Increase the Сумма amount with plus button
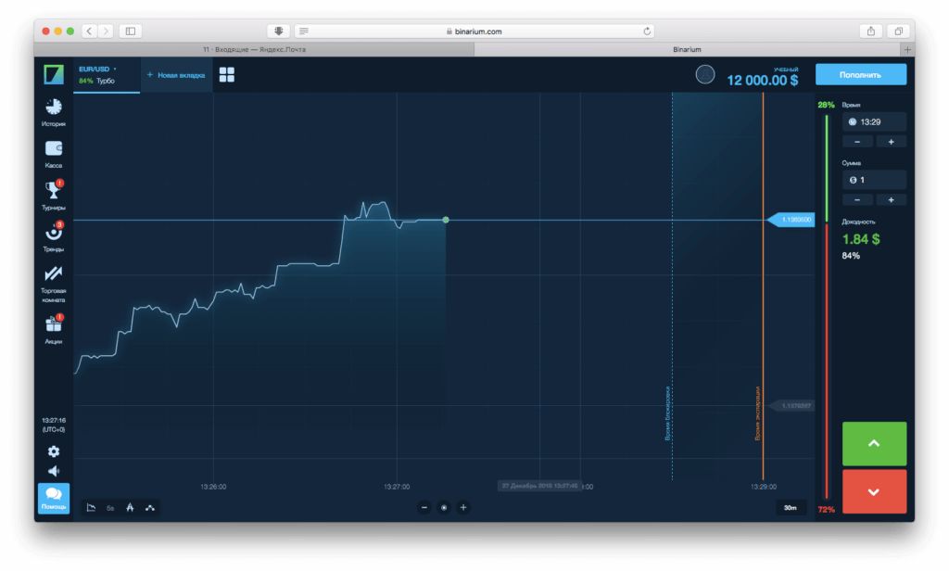The image size is (949, 571). pos(891,199)
